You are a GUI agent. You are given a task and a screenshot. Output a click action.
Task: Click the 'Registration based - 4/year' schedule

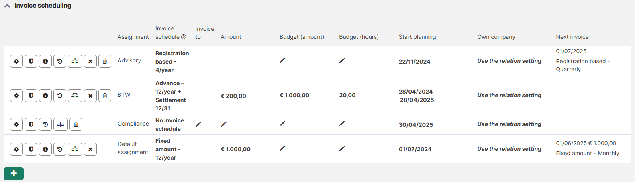pyautogui.click(x=172, y=62)
